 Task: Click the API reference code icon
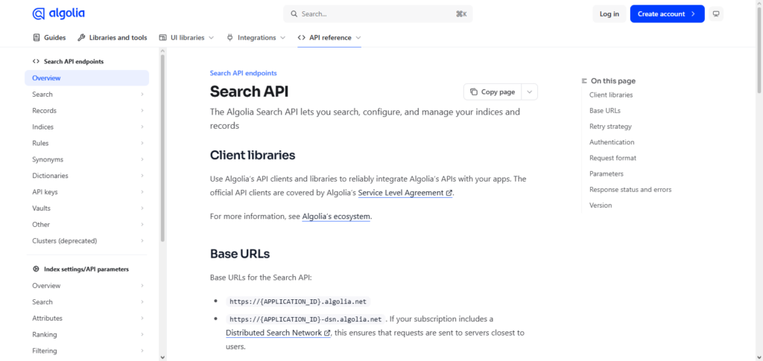(x=301, y=37)
